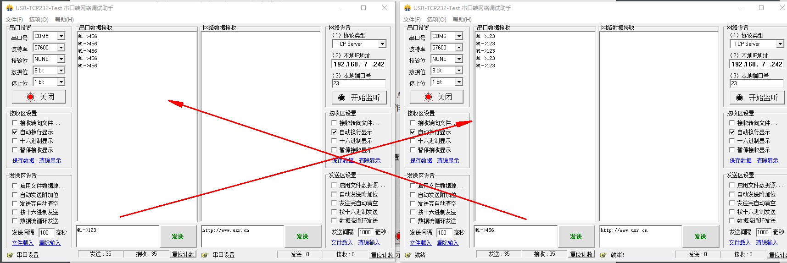
Task: Click the left window's title bar application icon
Action: click(10, 8)
